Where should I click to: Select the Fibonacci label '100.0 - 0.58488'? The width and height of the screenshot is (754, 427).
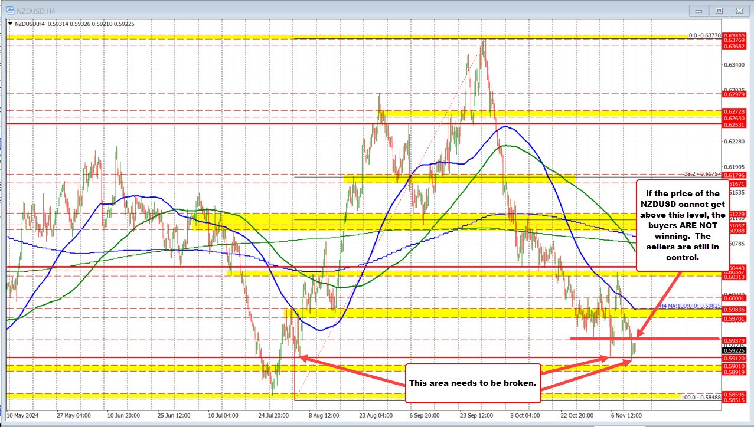[x=701, y=397]
